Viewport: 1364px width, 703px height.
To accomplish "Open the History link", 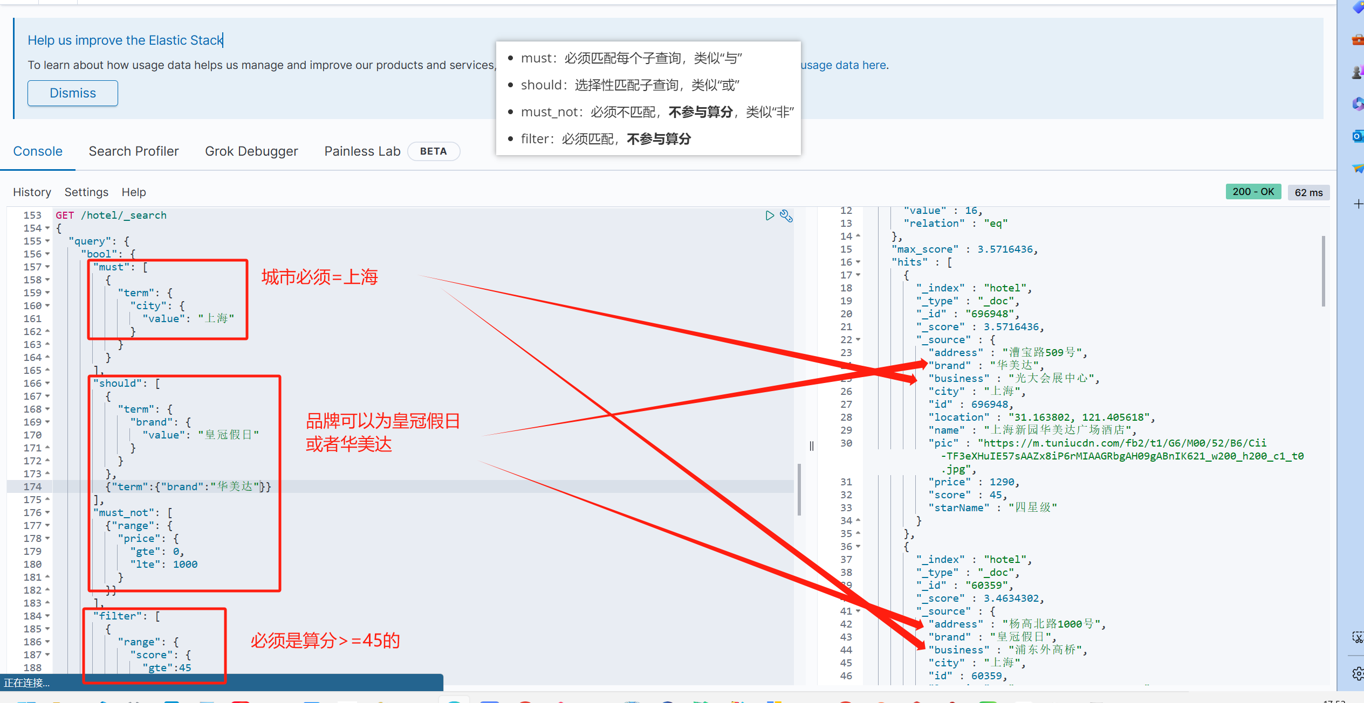I will coord(32,192).
